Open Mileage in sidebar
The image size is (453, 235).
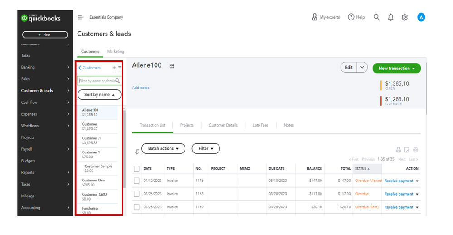pyautogui.click(x=28, y=196)
